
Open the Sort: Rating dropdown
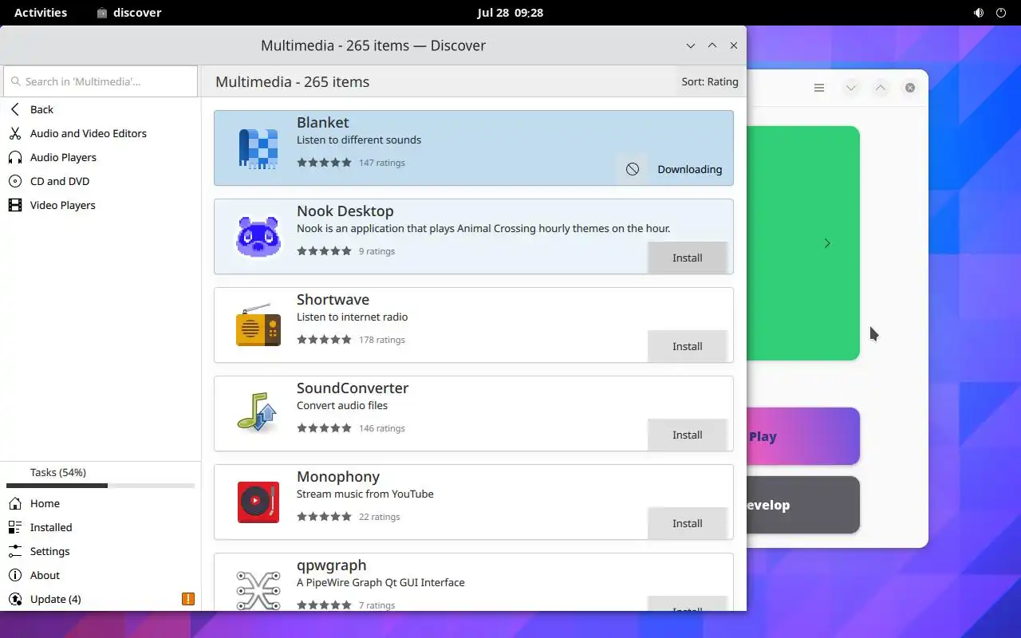click(x=710, y=81)
